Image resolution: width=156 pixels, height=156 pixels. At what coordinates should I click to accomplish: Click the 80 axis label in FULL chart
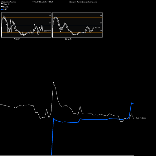click(x=101, y=15)
